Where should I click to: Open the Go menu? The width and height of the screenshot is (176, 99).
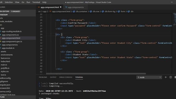pyautogui.click(x=23, y=2)
